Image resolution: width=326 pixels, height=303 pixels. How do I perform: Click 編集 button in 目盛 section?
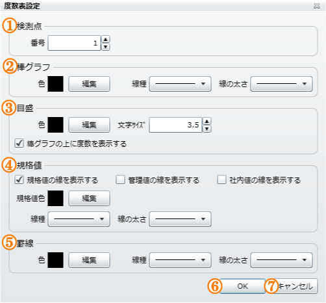coord(89,125)
